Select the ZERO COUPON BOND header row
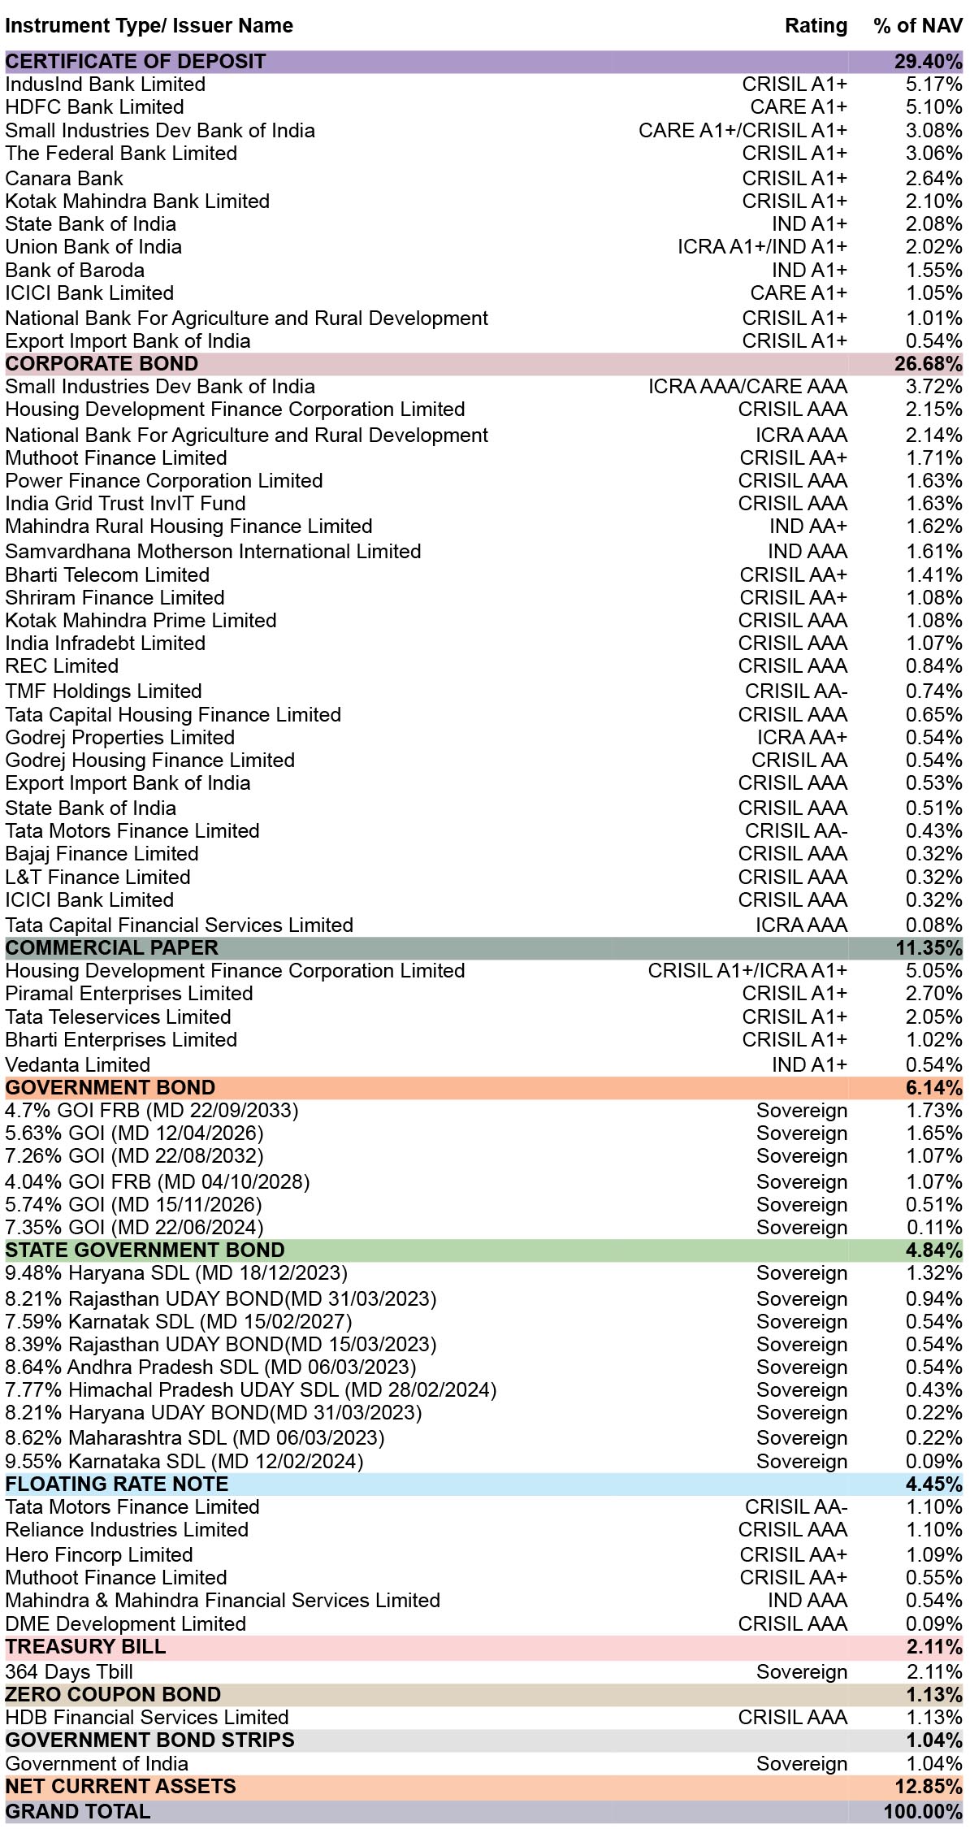The height and width of the screenshot is (1829, 970). pyautogui.click(x=484, y=1695)
